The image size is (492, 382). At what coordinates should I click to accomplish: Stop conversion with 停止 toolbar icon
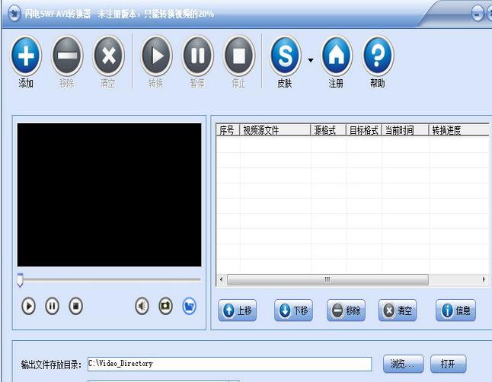(x=239, y=56)
